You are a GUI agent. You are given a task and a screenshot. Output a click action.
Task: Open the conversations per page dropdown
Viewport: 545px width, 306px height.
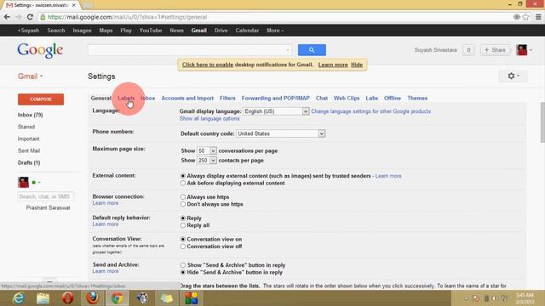coord(206,151)
